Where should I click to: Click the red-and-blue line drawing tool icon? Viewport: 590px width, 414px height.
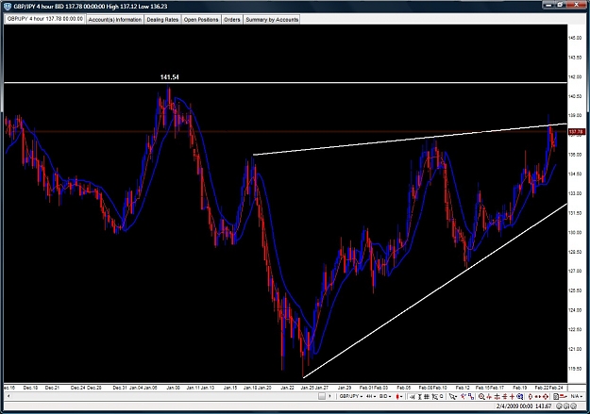click(464, 396)
